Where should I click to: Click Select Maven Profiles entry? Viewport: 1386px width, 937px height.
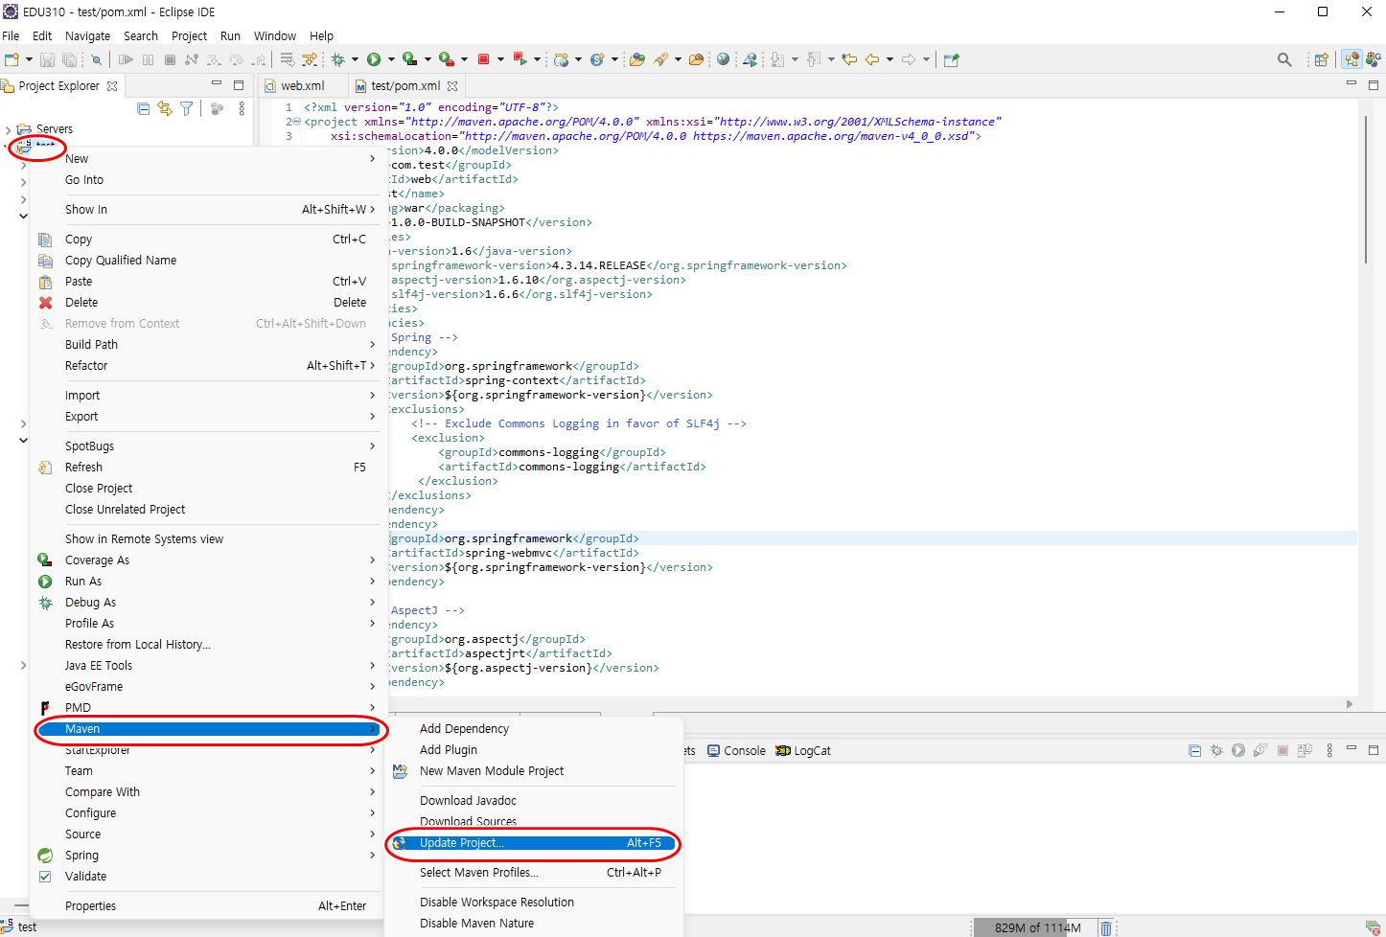478,873
